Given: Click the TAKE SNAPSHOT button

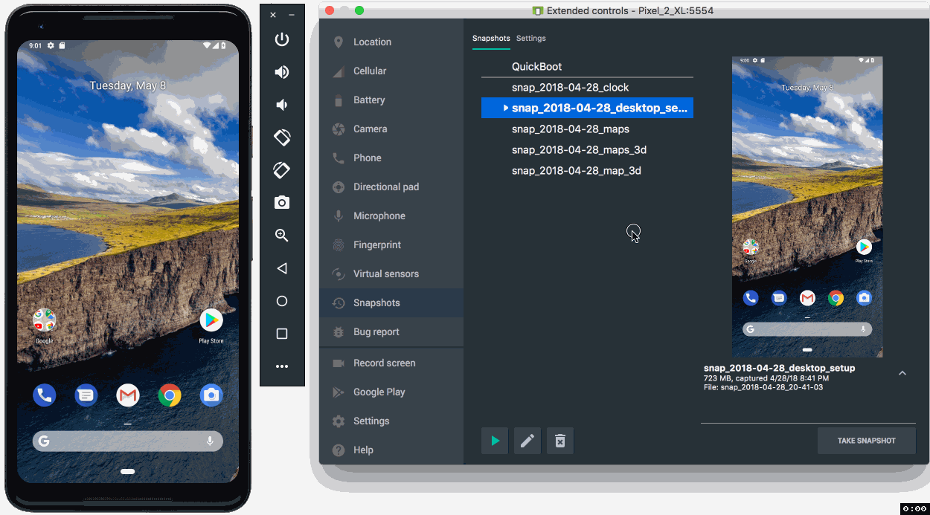Looking at the screenshot, I should [866, 441].
